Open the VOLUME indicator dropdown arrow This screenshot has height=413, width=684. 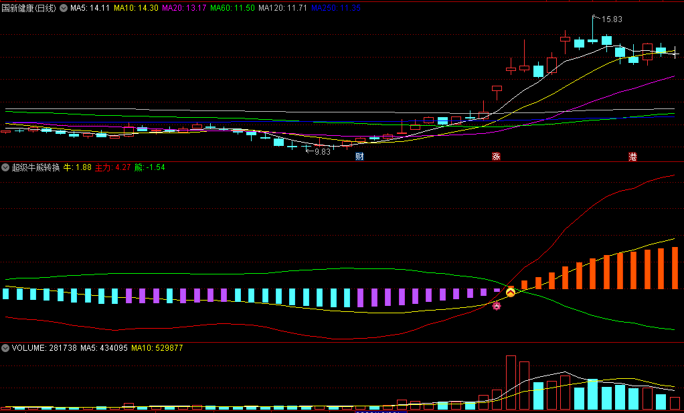[5, 347]
